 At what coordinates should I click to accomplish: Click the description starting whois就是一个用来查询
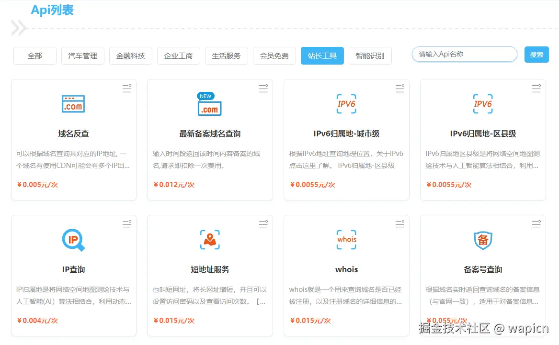coord(345,296)
